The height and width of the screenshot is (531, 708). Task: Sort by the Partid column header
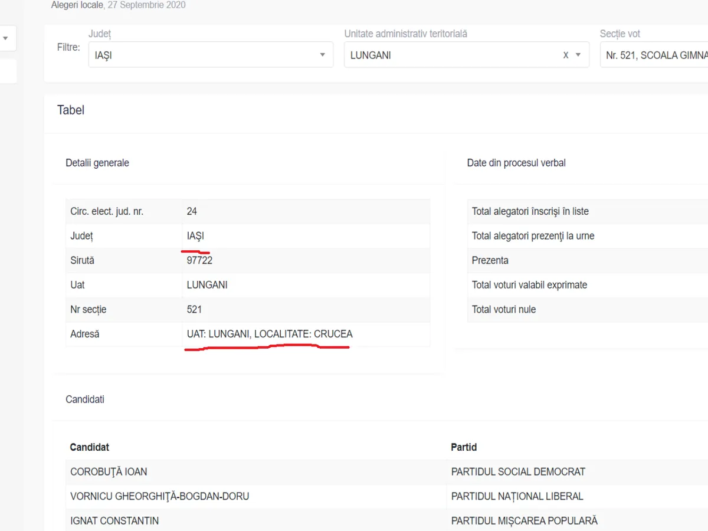464,447
